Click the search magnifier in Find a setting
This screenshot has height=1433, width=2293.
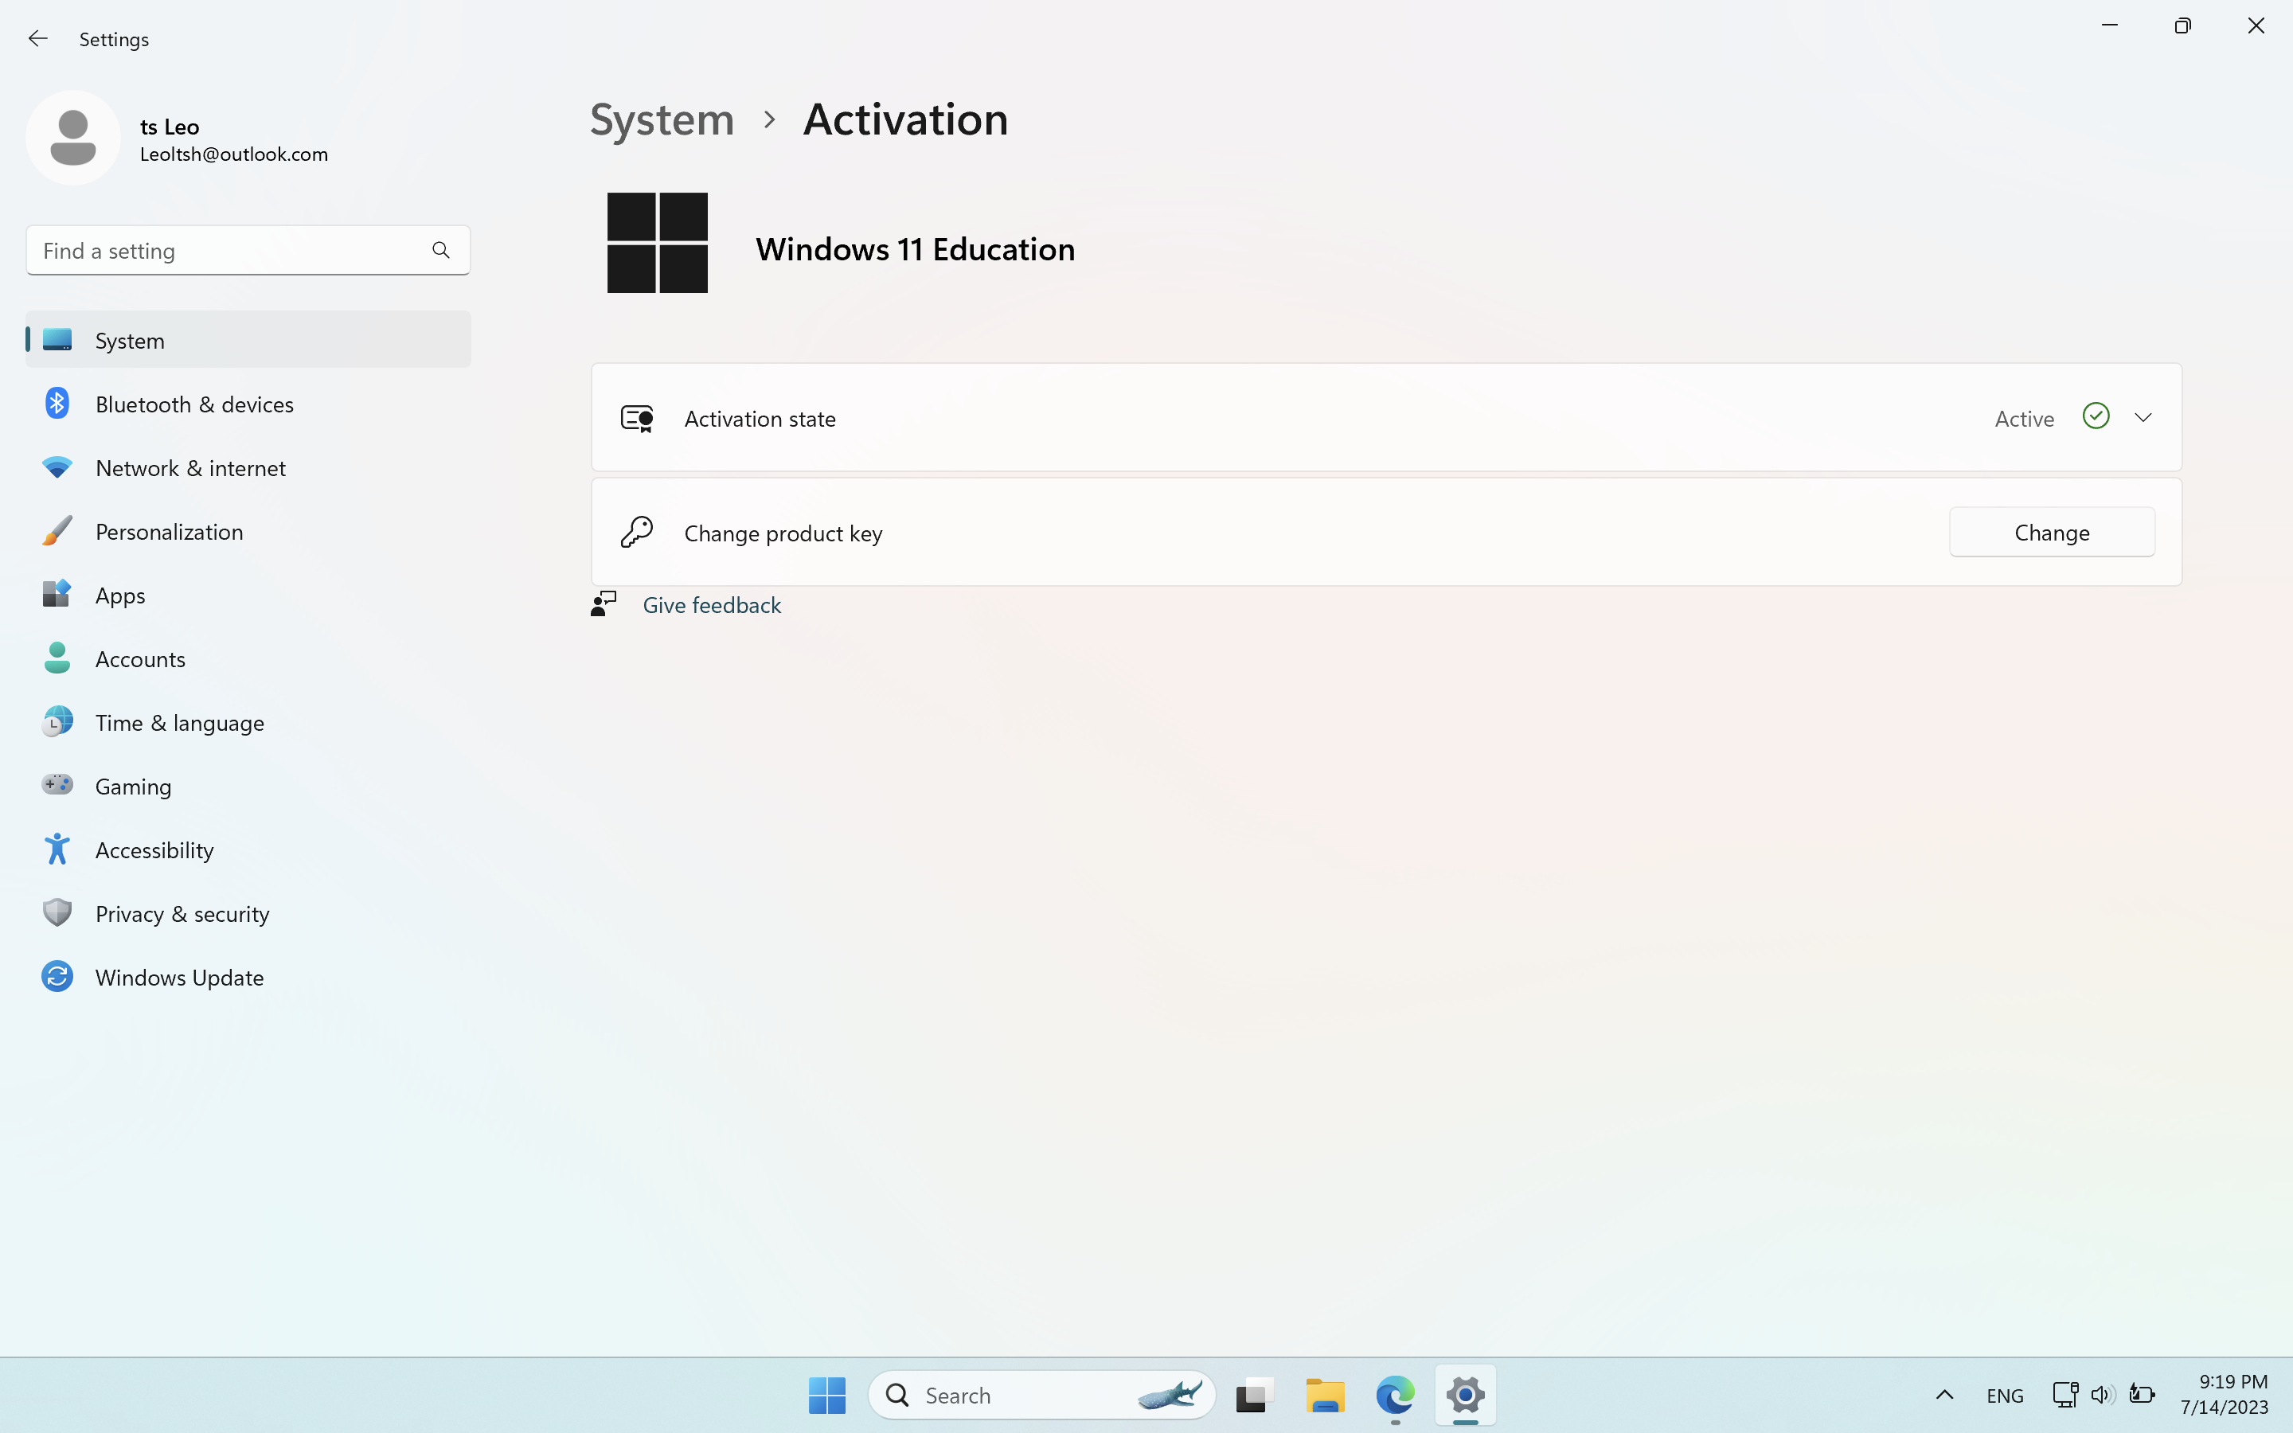440,250
